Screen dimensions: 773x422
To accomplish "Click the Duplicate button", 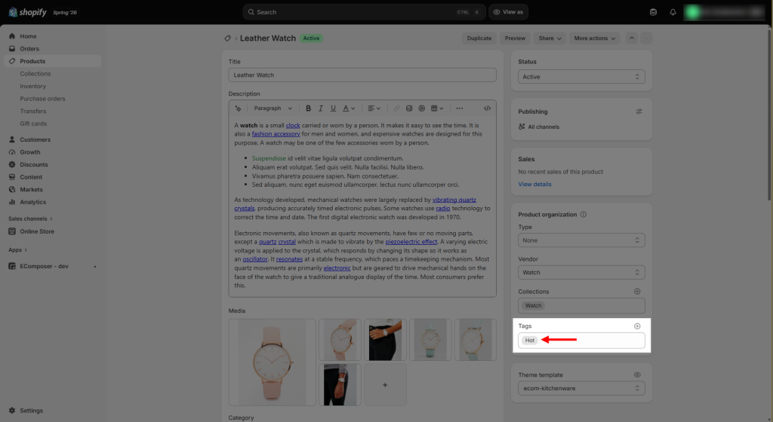I will 479,38.
